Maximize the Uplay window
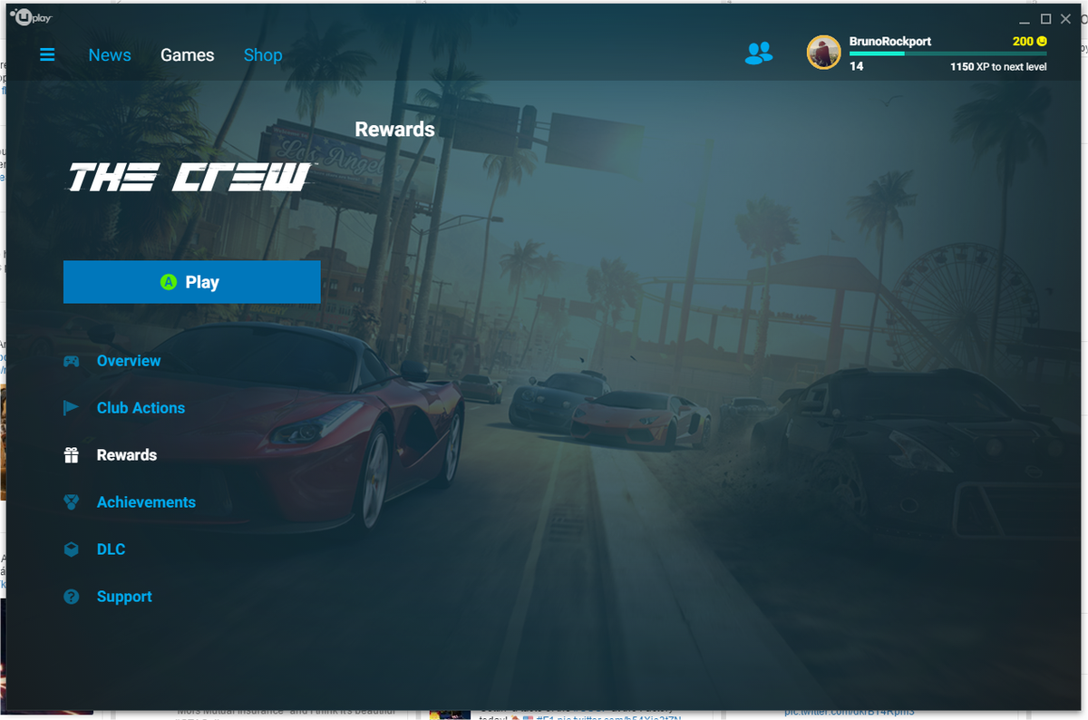The width and height of the screenshot is (1088, 720). point(1045,19)
